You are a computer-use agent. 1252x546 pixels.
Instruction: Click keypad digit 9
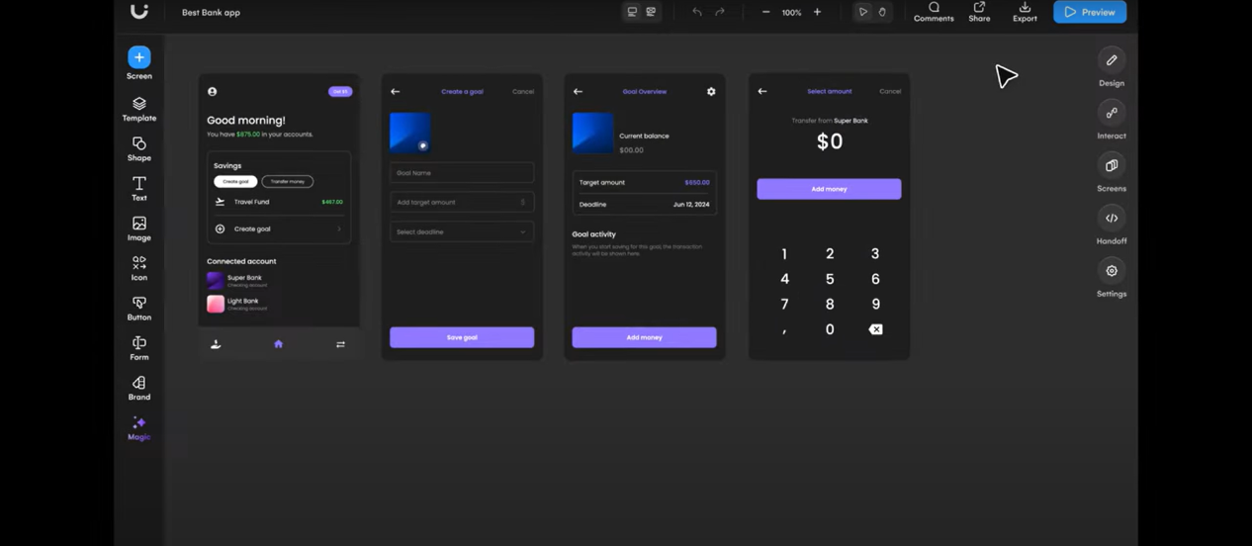[x=875, y=305]
